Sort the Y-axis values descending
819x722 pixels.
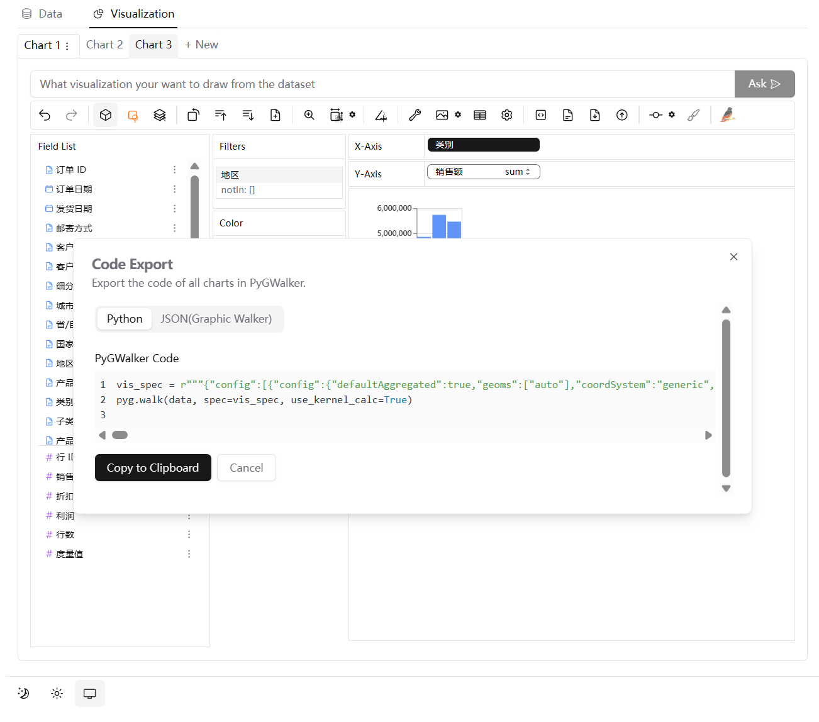point(248,114)
